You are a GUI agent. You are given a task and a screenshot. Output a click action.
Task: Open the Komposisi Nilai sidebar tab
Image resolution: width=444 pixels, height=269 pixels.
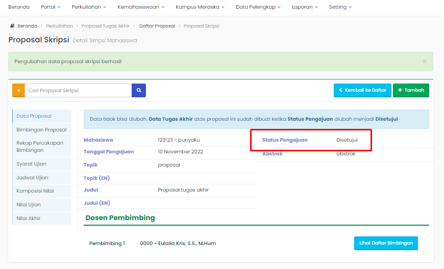(x=35, y=191)
